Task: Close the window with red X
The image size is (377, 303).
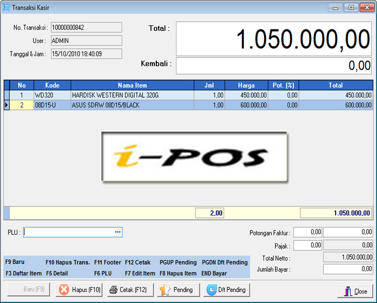Action: pos(367,8)
